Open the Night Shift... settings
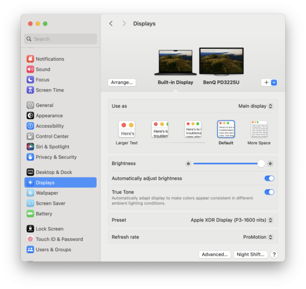The height and width of the screenshot is (289, 306). pos(251,254)
